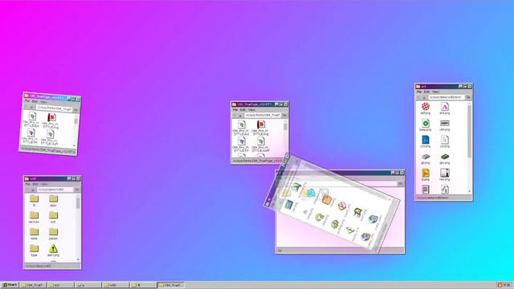The width and height of the screenshot is (514, 289).
Task: Select the grey keyboard-like drive icon in ext window
Action: (x=444, y=123)
